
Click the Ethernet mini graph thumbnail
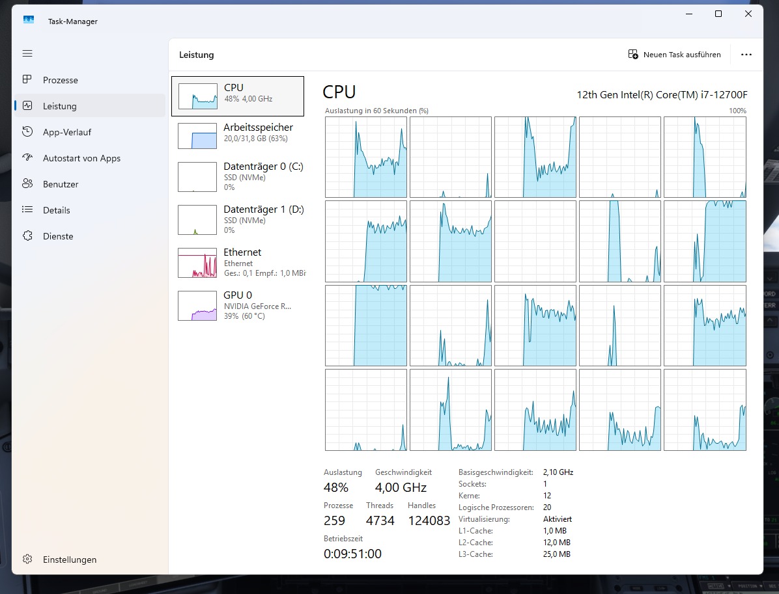pos(198,263)
